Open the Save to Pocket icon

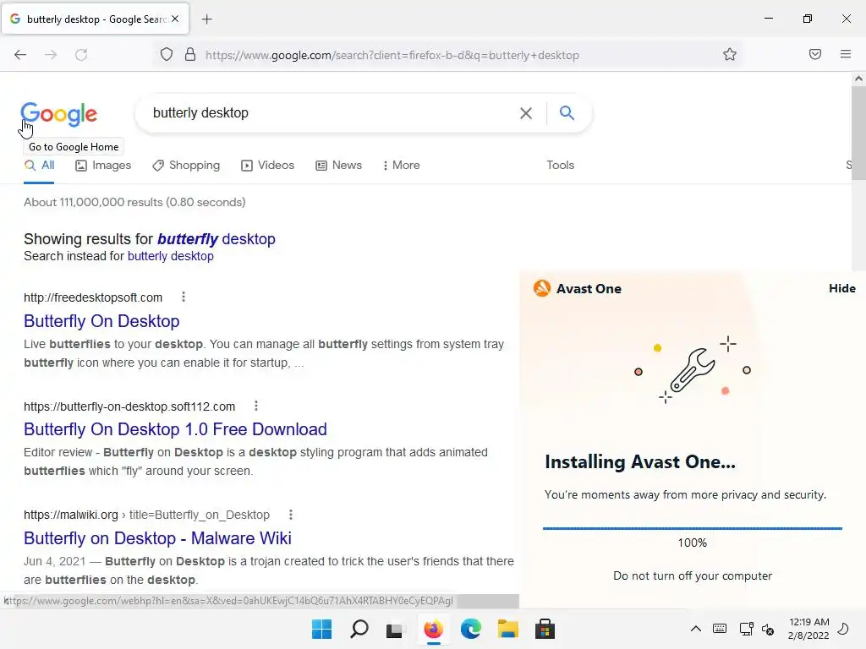coord(815,54)
